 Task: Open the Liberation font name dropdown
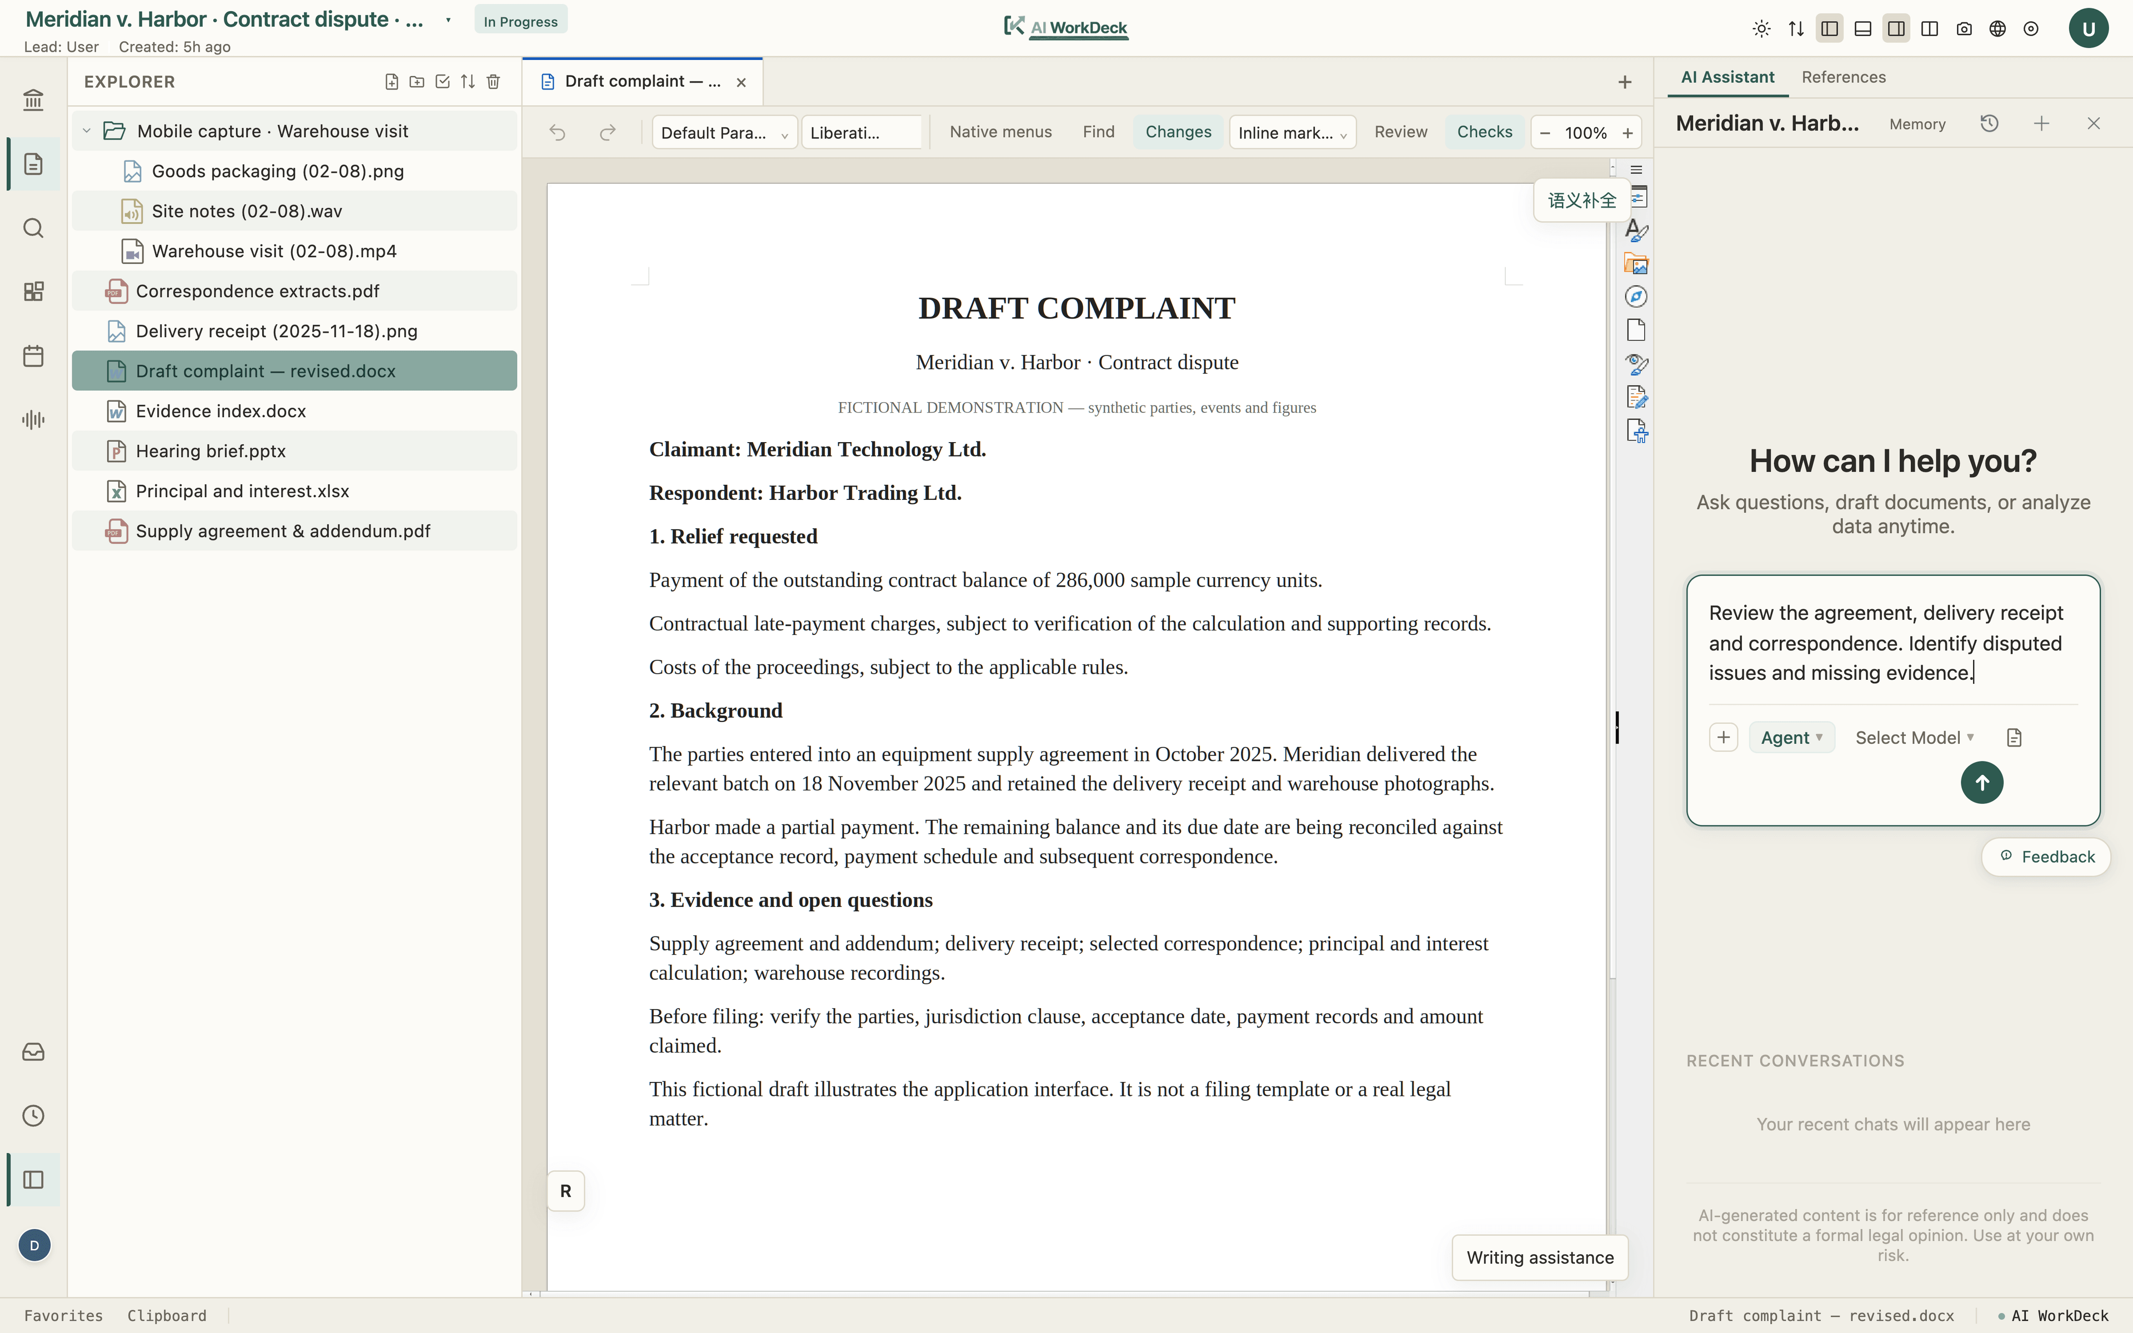[861, 132]
